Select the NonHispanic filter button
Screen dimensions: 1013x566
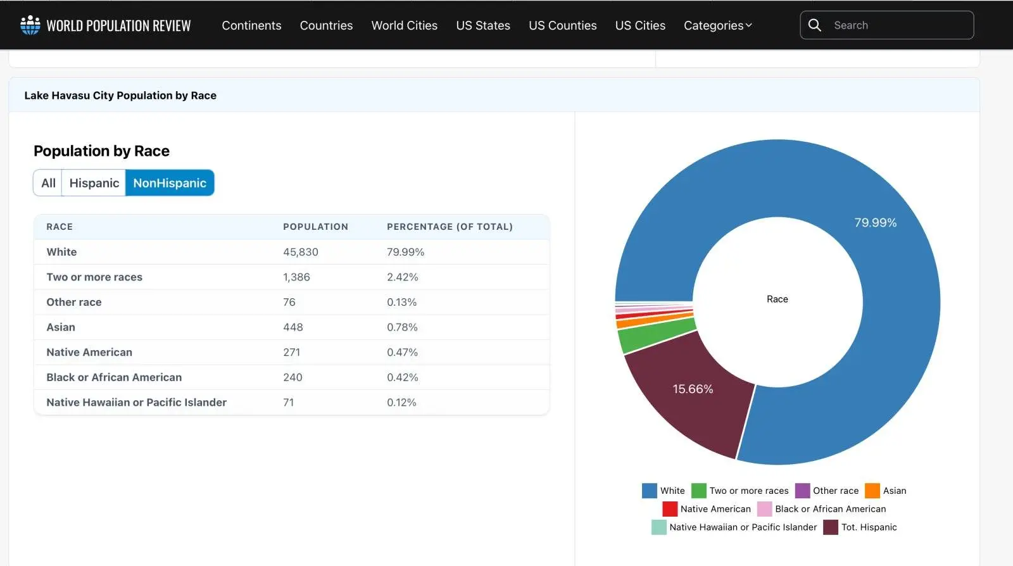tap(170, 183)
